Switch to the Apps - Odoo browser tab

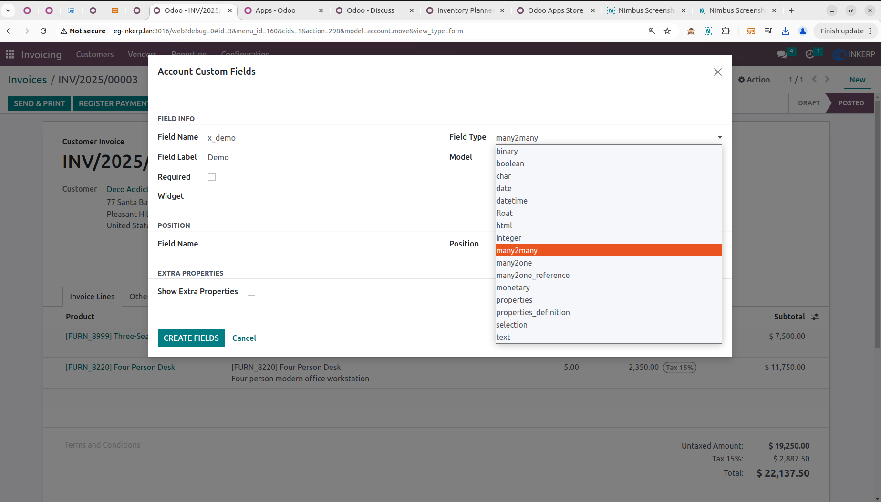click(283, 10)
